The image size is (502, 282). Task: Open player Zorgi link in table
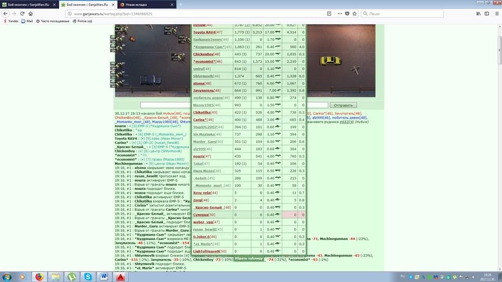pyautogui.click(x=198, y=200)
